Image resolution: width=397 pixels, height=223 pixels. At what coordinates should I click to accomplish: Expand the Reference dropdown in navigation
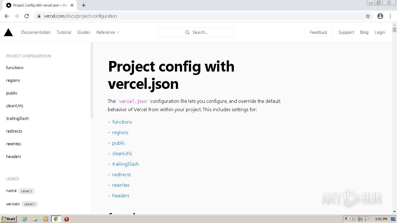coord(108,32)
